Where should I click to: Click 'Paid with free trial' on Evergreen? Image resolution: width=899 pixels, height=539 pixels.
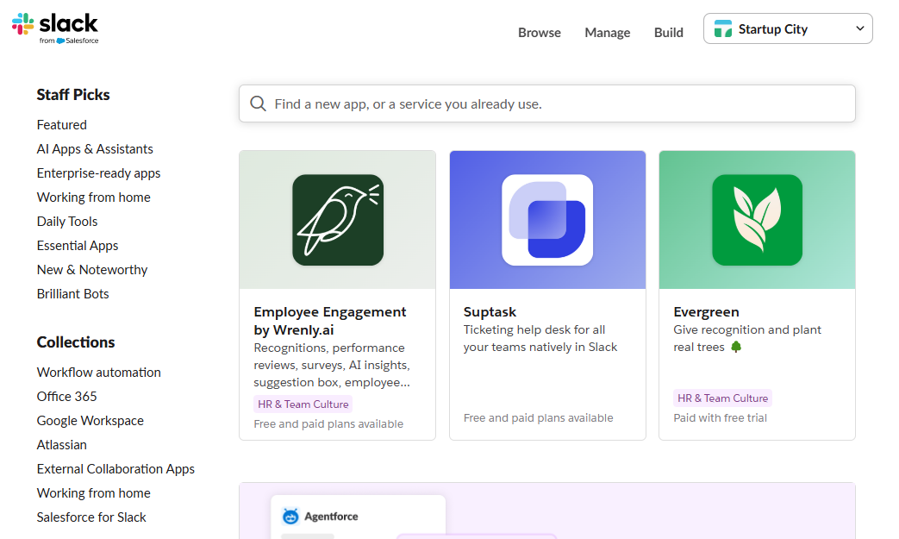pos(720,418)
